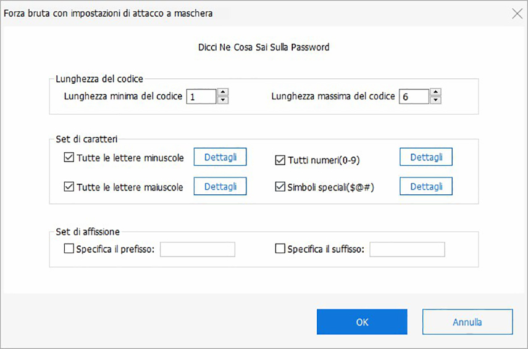Confirm settings with the OK button
Viewport: 528px width, 349px height.
(x=362, y=322)
